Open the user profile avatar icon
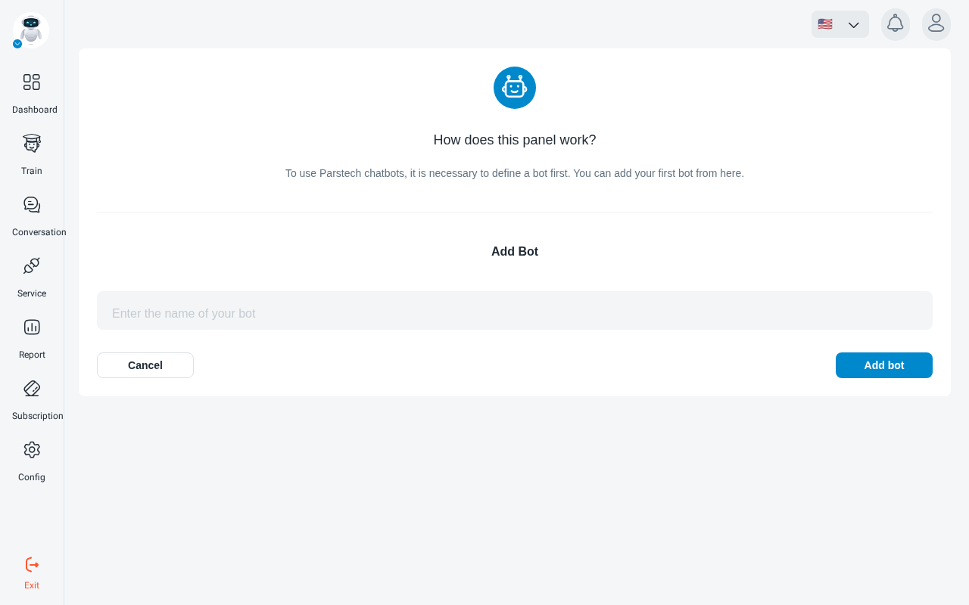The image size is (969, 605). pos(936,24)
